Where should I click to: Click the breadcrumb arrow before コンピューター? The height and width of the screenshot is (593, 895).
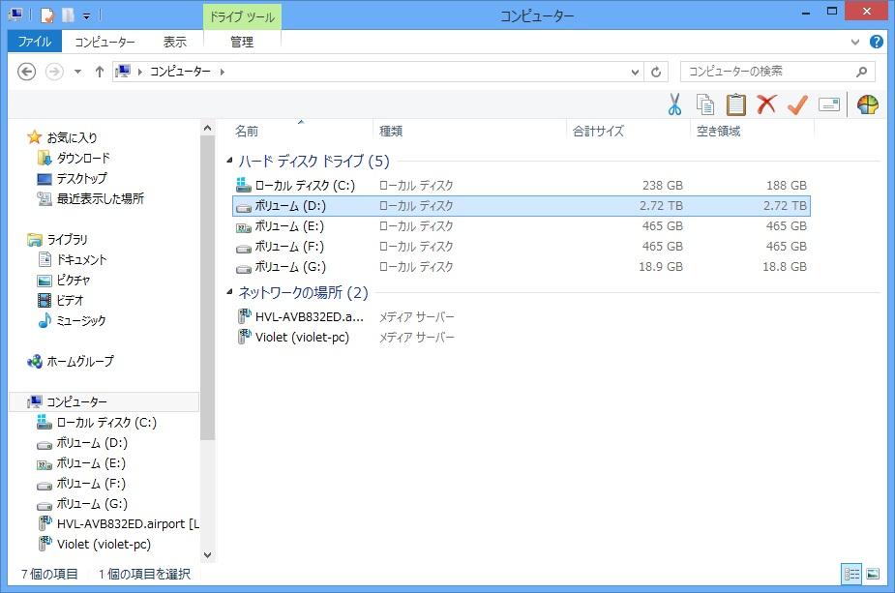click(140, 72)
